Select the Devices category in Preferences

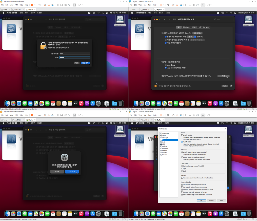(x=165, y=155)
